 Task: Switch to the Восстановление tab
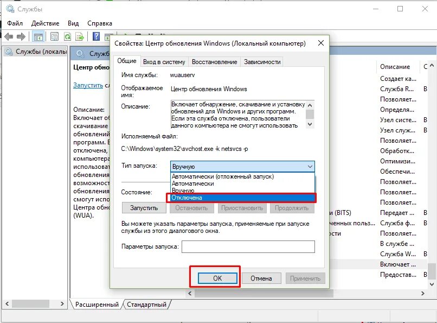click(x=214, y=62)
